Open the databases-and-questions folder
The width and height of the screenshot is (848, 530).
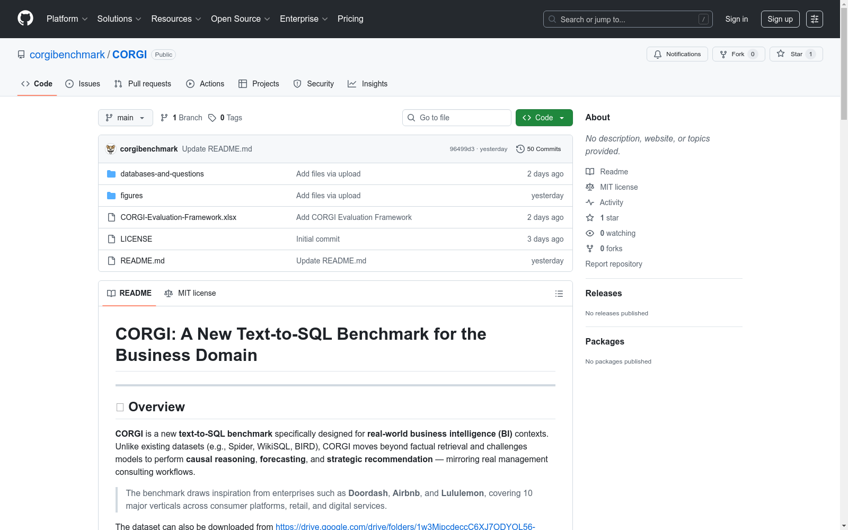162,174
